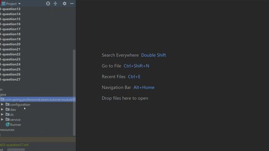The image size is (269, 151).
Task: Click the Project tree vertical scrollbar
Action: point(74,93)
